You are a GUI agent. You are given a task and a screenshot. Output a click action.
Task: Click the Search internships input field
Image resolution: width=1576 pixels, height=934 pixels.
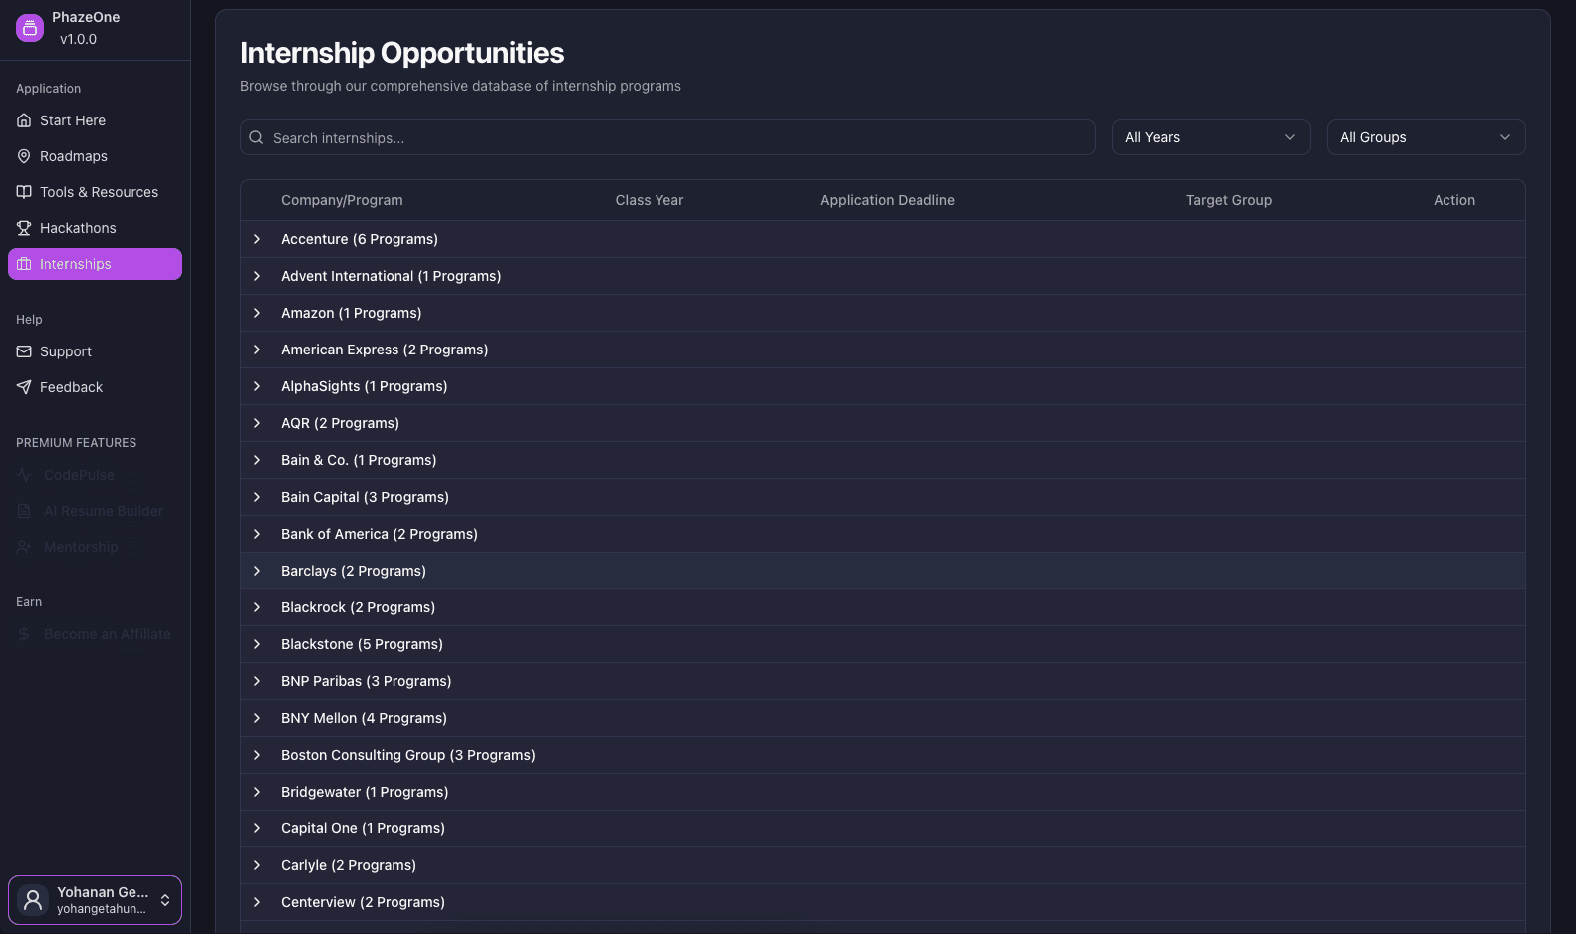[x=677, y=138]
